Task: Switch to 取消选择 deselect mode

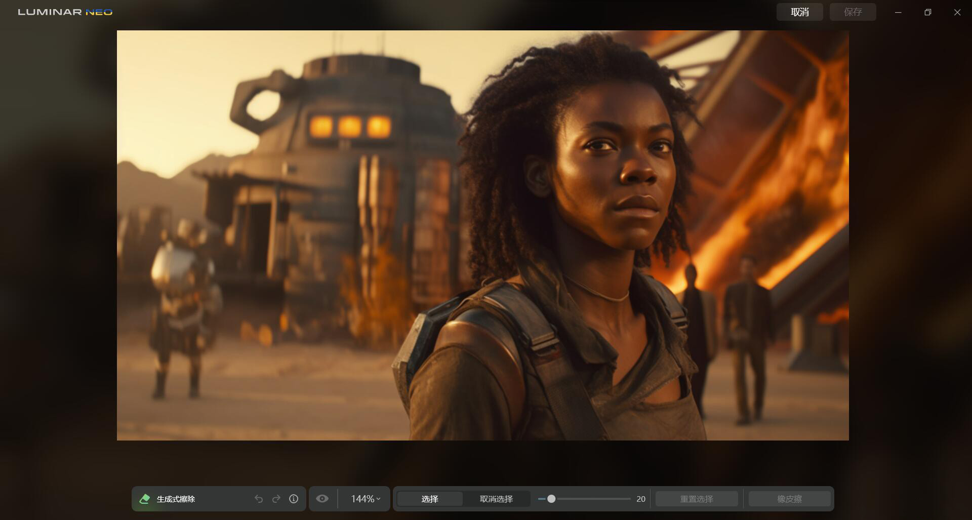Action: pos(496,499)
